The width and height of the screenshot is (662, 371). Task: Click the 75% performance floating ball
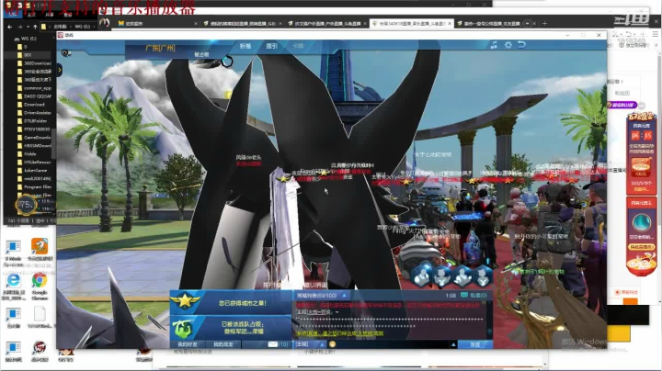(26, 206)
